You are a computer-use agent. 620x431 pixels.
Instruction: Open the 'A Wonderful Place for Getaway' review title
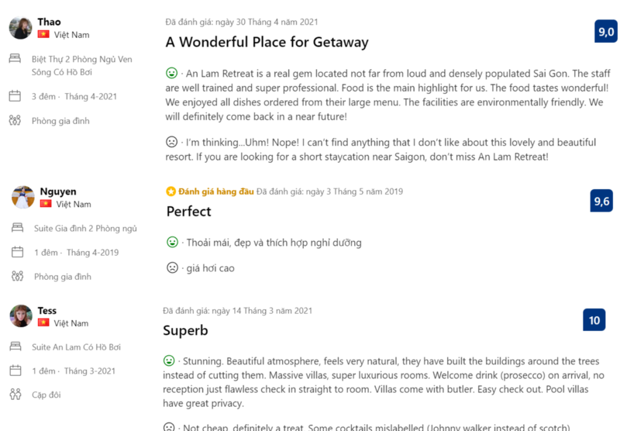click(x=267, y=43)
